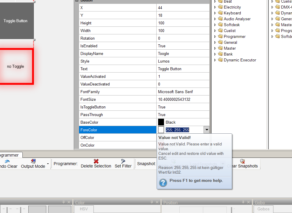The height and width of the screenshot is (213, 292).
Task: Expand the Keyboard tree node
Action: click(215, 13)
